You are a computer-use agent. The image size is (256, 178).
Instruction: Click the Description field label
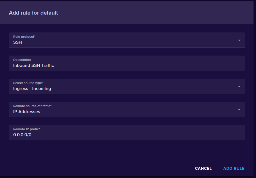(x=22, y=60)
